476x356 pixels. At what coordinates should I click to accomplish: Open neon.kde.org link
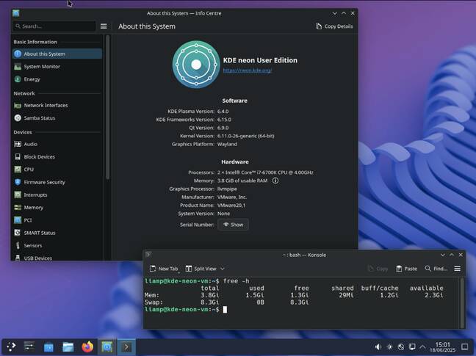tap(248, 70)
